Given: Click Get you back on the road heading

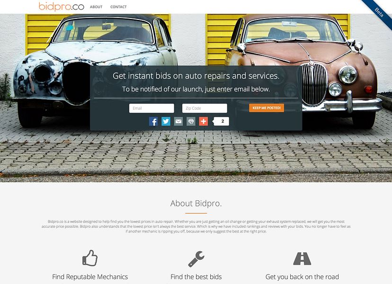Looking at the screenshot, I should pyautogui.click(x=302, y=277).
